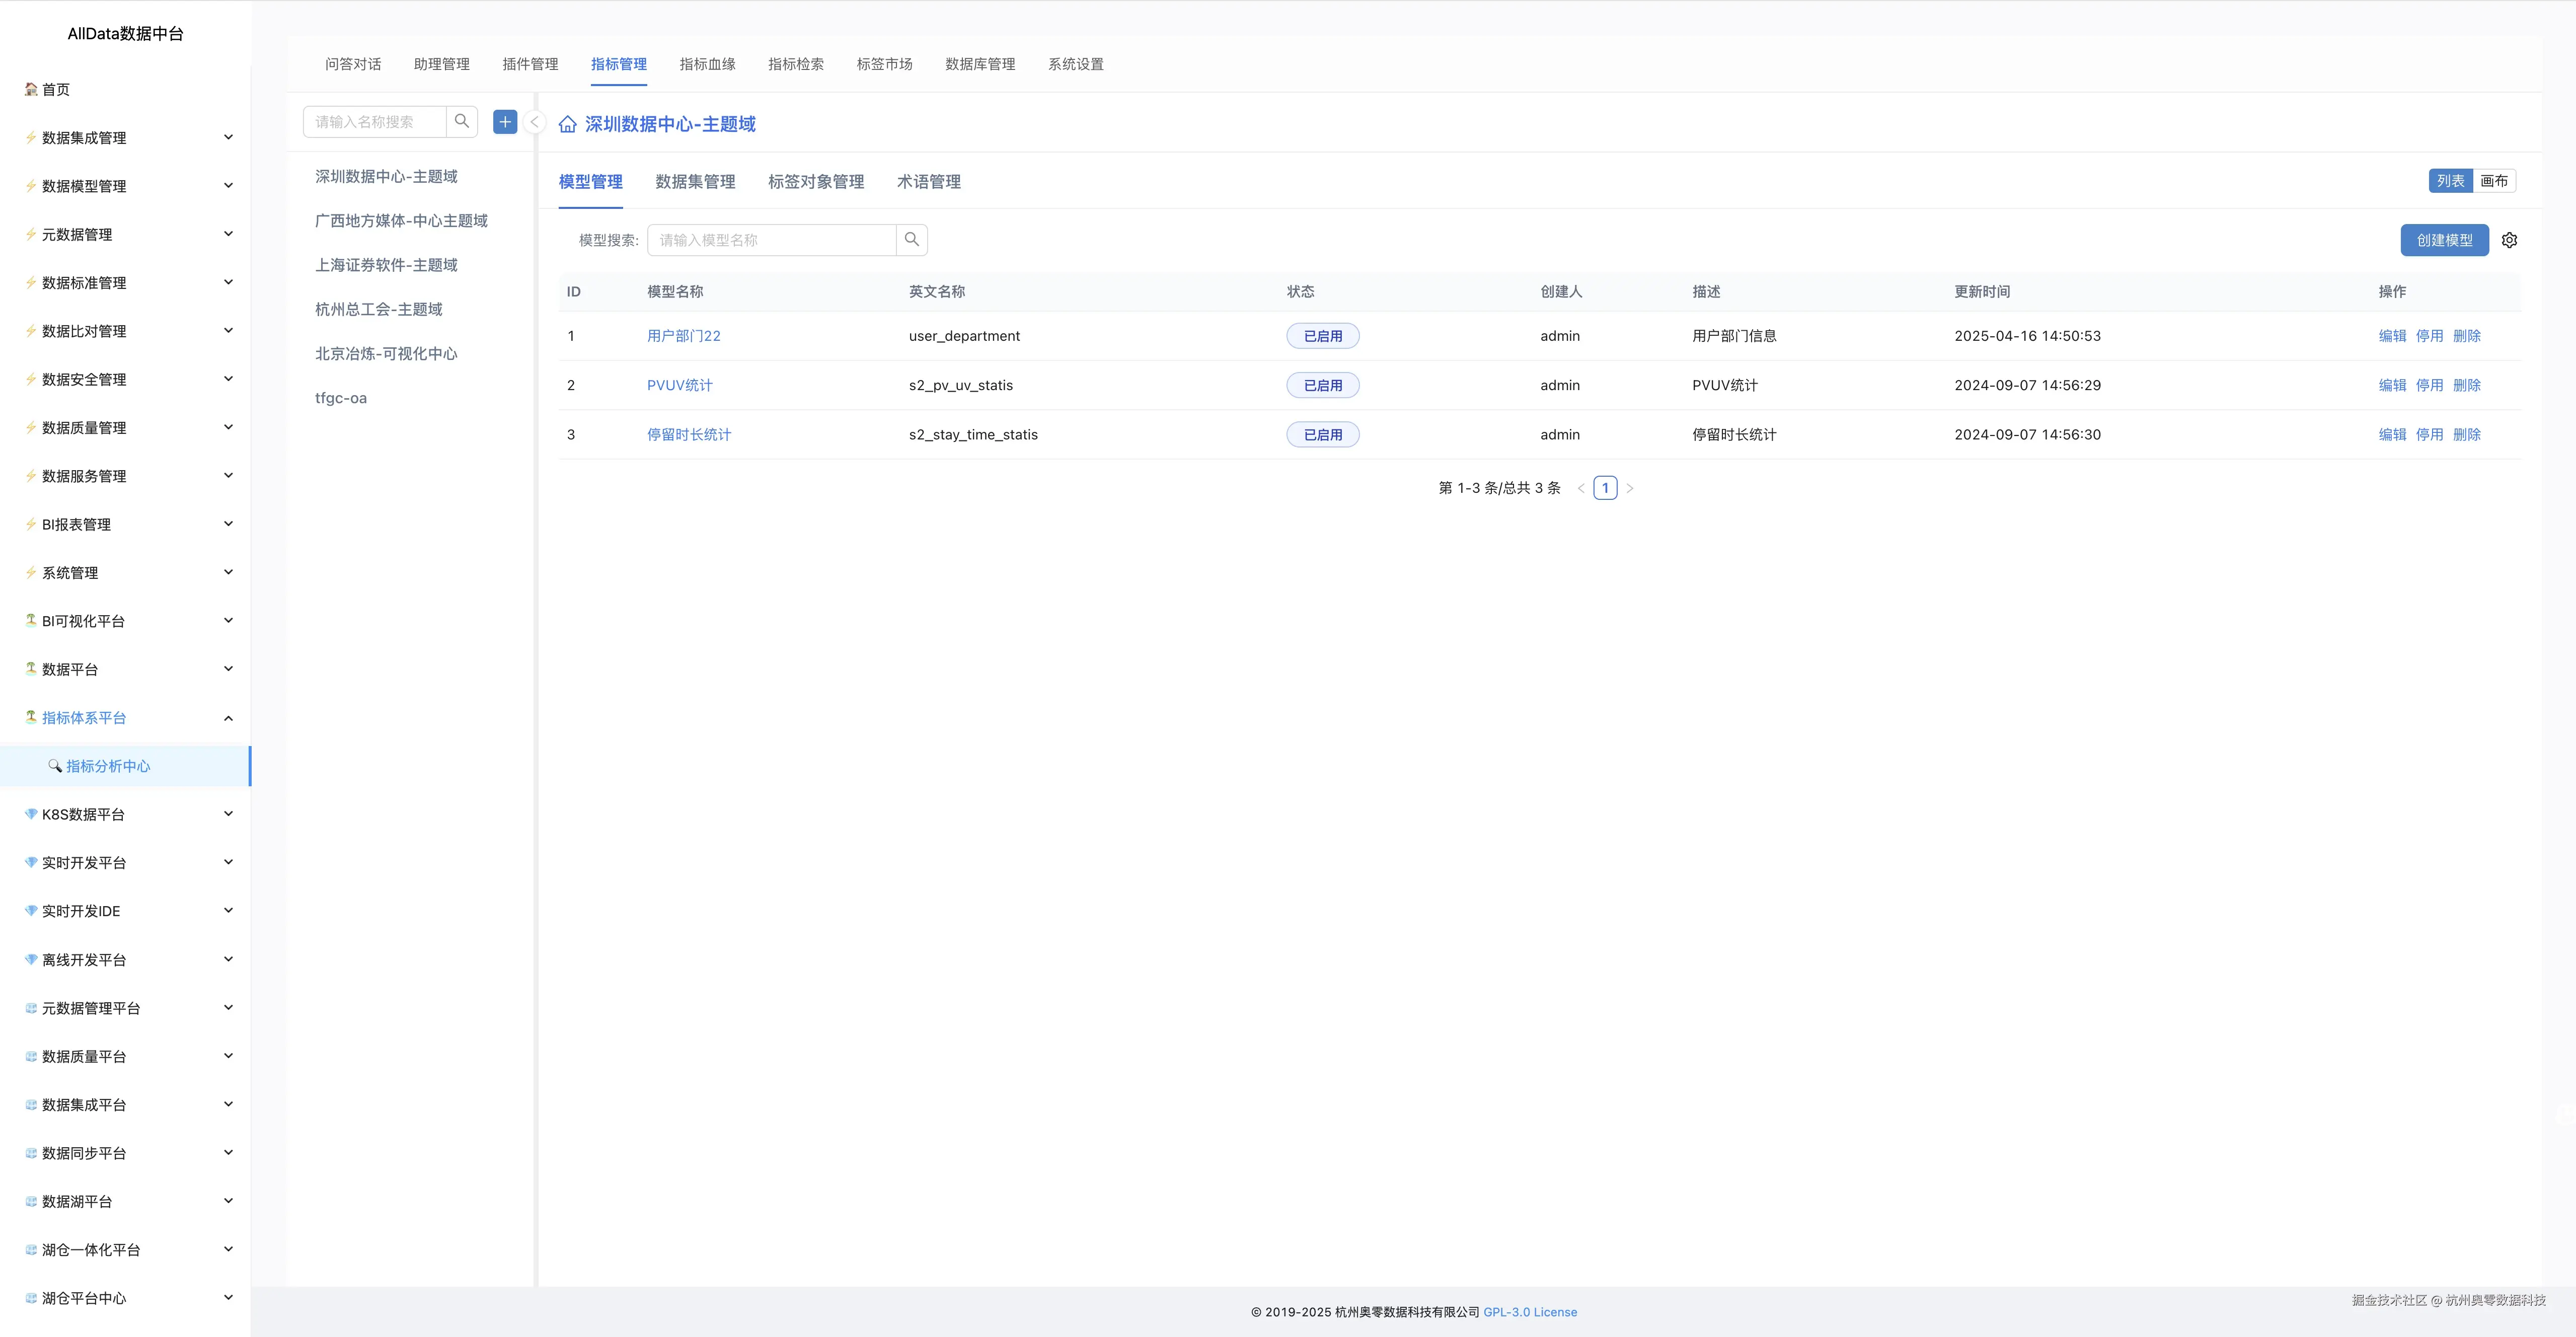2576x1337 pixels.
Task: Open the 用户部门22 model link
Action: pyautogui.click(x=683, y=336)
